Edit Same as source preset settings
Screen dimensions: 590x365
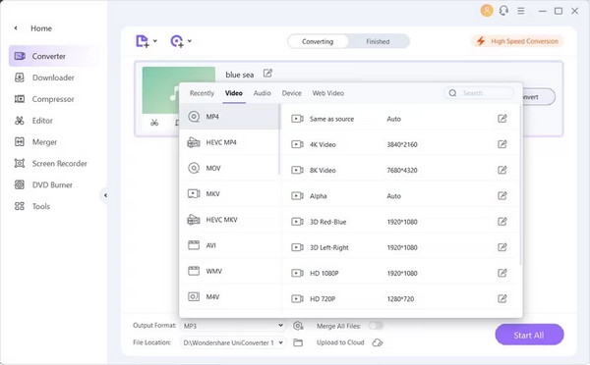point(502,119)
